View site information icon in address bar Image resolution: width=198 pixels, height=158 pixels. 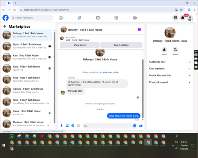21,10
